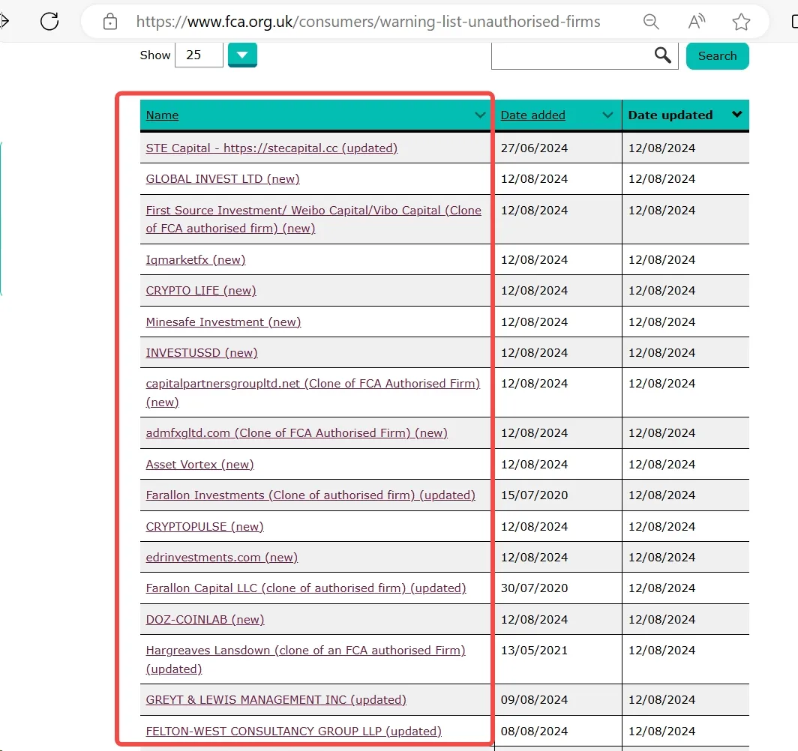Open Hargreaves Lansdown clone warning link

click(305, 660)
